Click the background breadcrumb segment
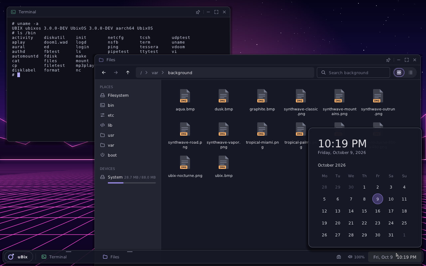 [x=180, y=72]
